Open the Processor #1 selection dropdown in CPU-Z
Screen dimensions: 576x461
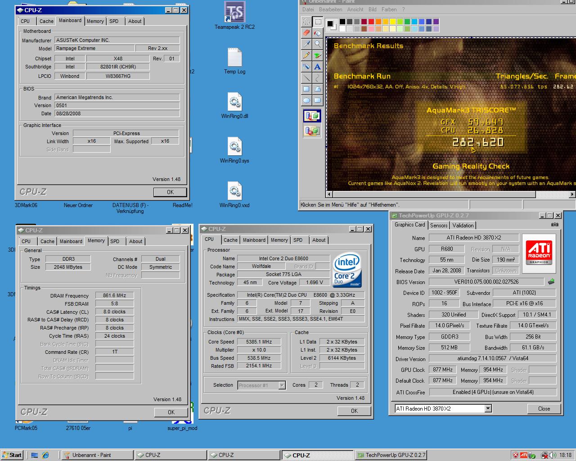pyautogui.click(x=282, y=385)
